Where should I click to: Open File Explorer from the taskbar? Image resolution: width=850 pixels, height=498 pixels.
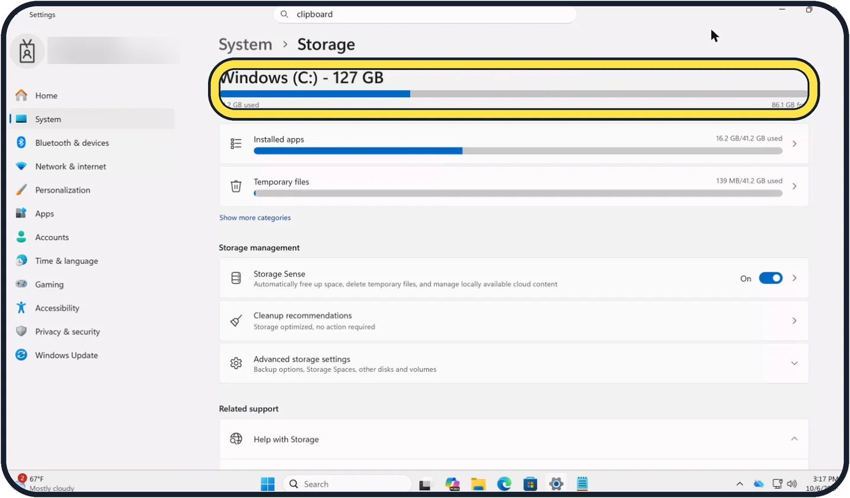478,484
